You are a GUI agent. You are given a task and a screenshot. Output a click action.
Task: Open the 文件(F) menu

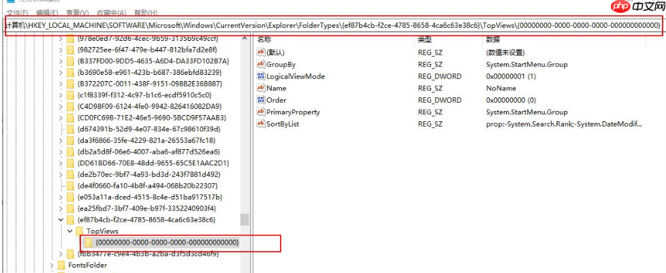[18, 13]
